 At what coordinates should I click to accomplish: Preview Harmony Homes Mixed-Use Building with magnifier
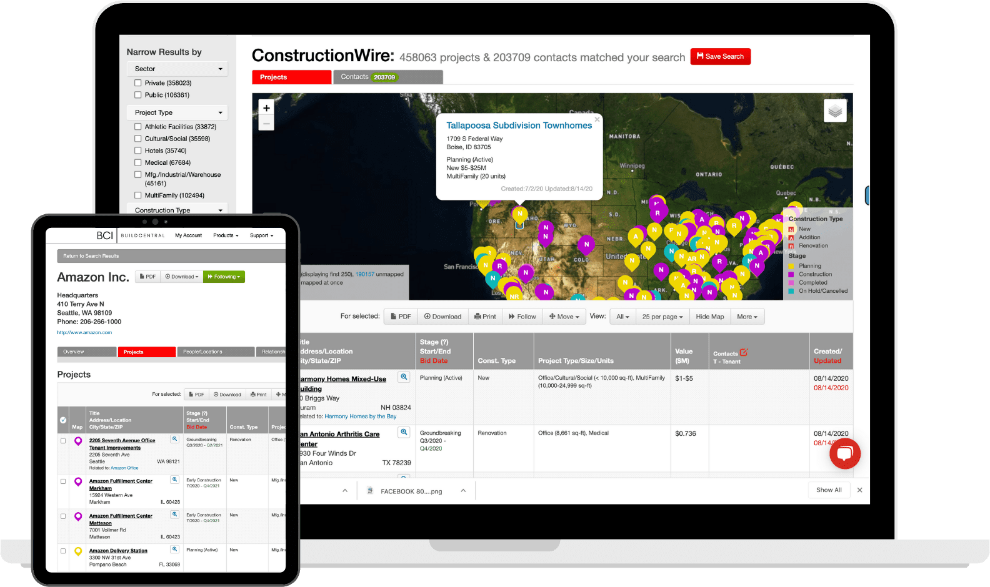404,377
